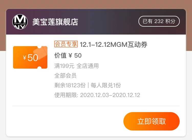Tap the 使用期限 validity date line
The image size is (192, 140).
pos(97,95)
